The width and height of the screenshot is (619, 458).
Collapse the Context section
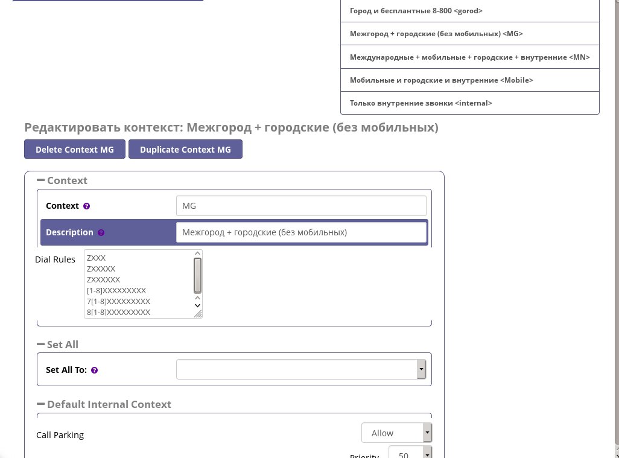[x=41, y=180]
